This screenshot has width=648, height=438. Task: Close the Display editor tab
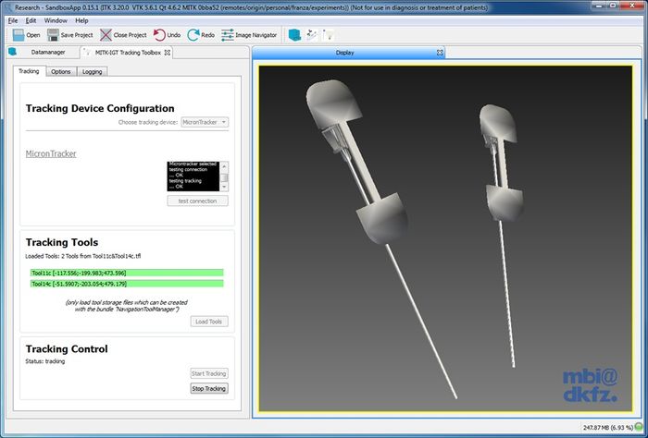(440, 53)
